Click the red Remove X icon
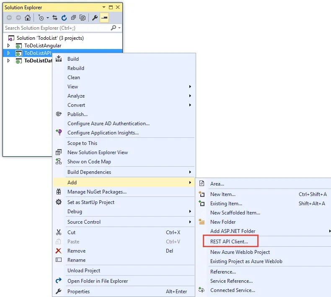This screenshot has width=331, height=297. point(59,251)
